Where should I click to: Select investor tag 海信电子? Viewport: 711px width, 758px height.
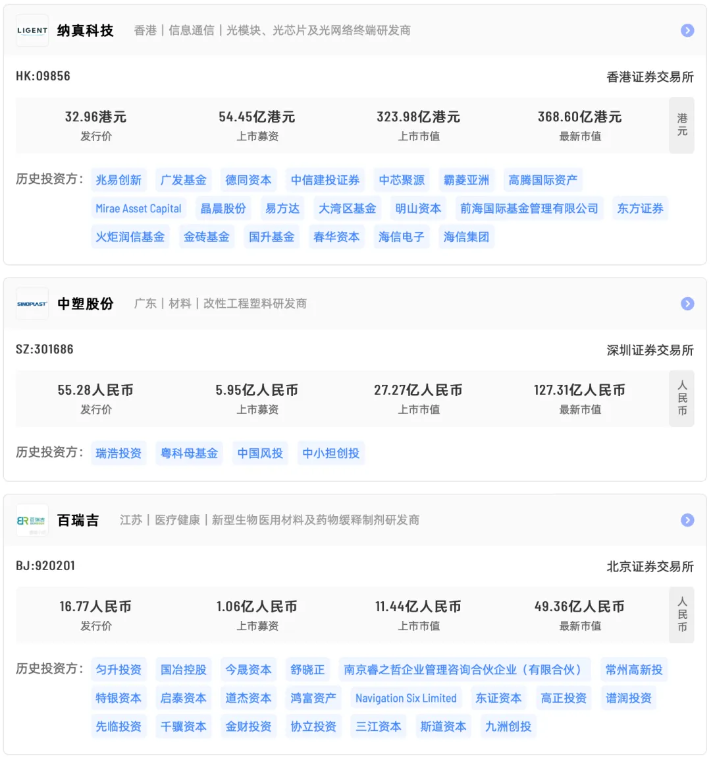coord(402,237)
